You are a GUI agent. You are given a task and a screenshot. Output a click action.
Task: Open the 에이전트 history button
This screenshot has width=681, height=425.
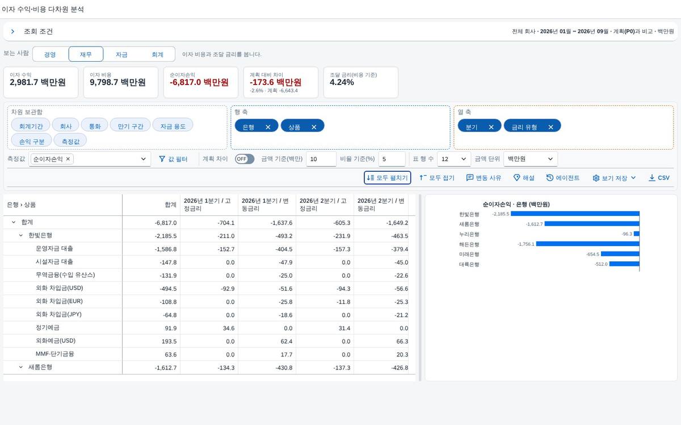(x=563, y=177)
